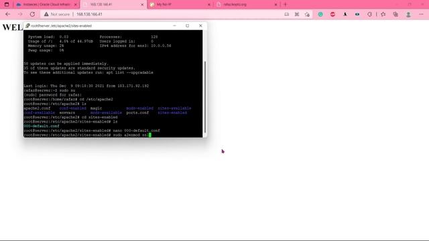Open the green circular extension icon

[x=320, y=14]
